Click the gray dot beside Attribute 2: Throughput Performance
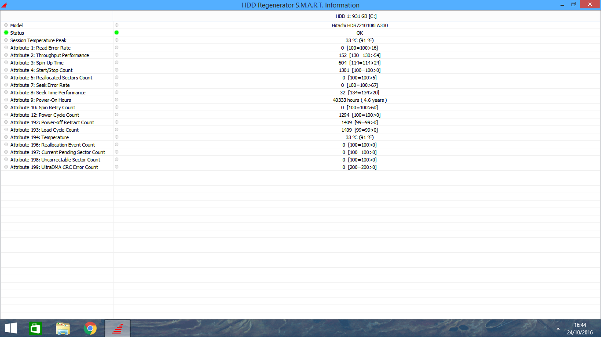This screenshot has height=337, width=601. pos(6,55)
